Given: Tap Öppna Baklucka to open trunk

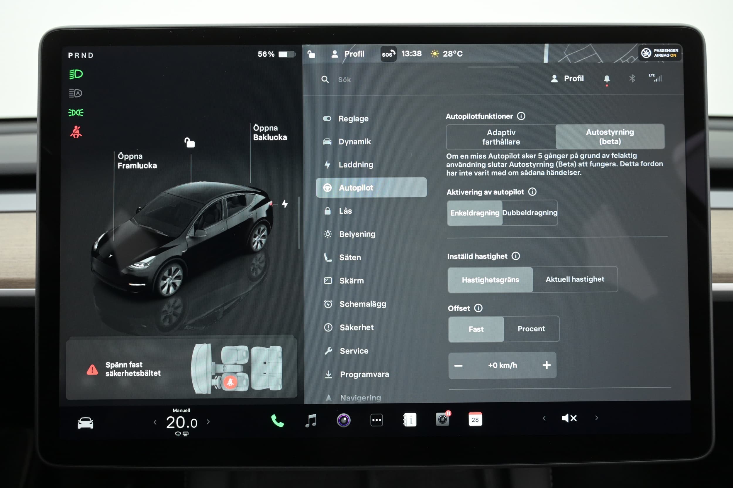Looking at the screenshot, I should (270, 133).
